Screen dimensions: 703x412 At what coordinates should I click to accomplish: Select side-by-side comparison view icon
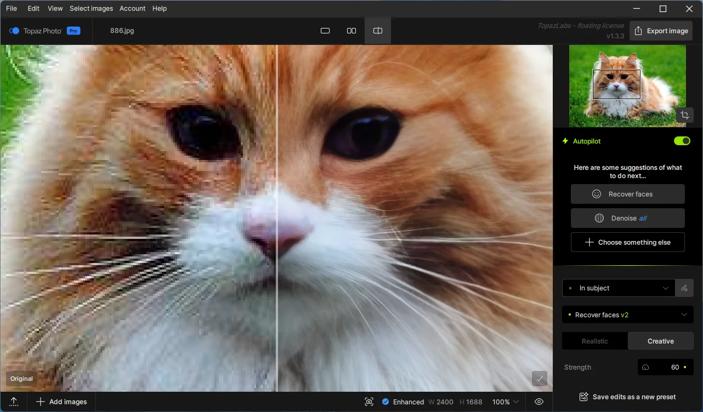pos(351,31)
